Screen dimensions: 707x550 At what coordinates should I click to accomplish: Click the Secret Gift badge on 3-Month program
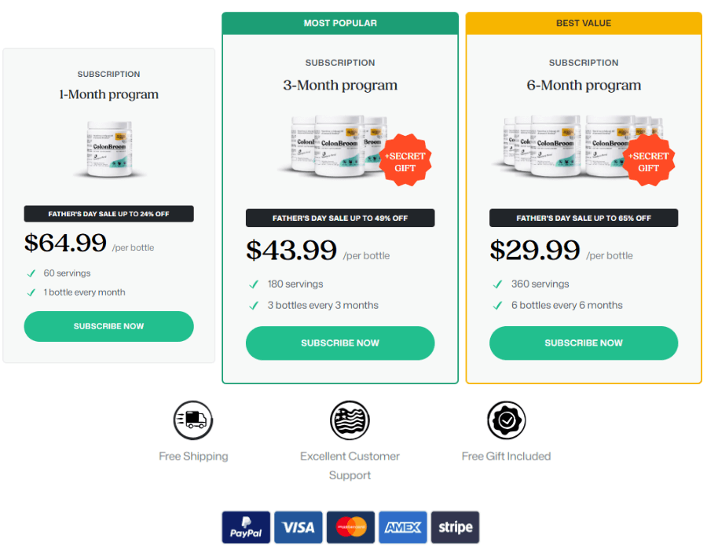(x=405, y=160)
